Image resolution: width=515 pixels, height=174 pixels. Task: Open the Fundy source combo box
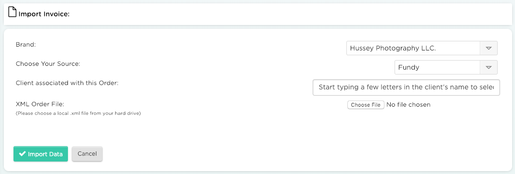446,67
